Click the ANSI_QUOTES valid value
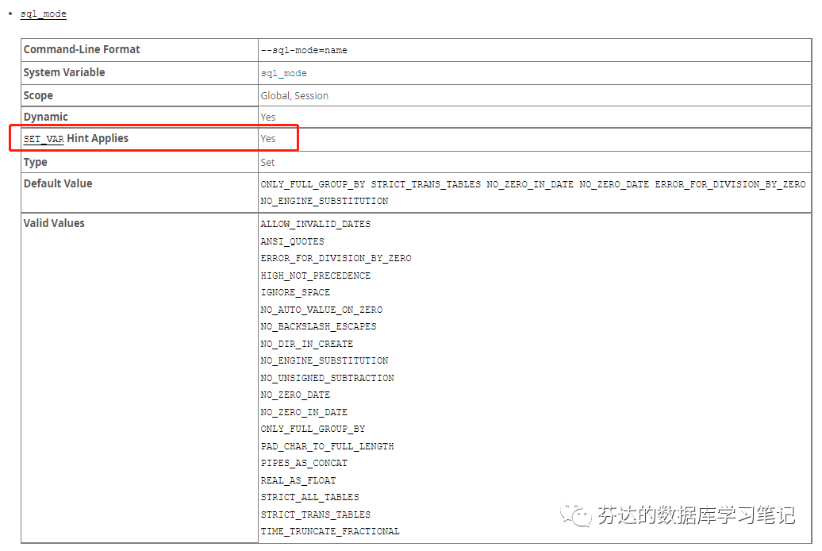Screen dimensions: 822x551 (x=294, y=241)
